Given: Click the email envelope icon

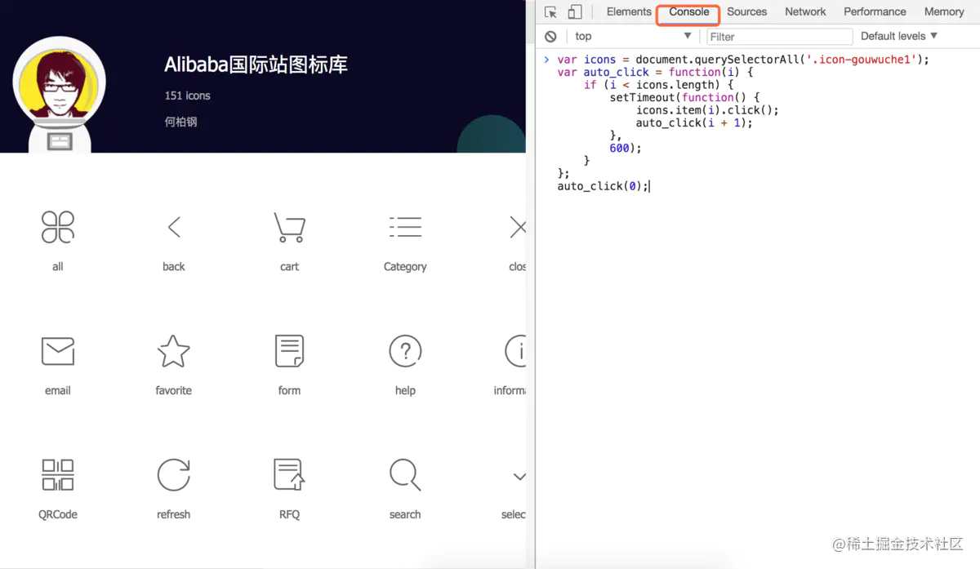Looking at the screenshot, I should [57, 351].
